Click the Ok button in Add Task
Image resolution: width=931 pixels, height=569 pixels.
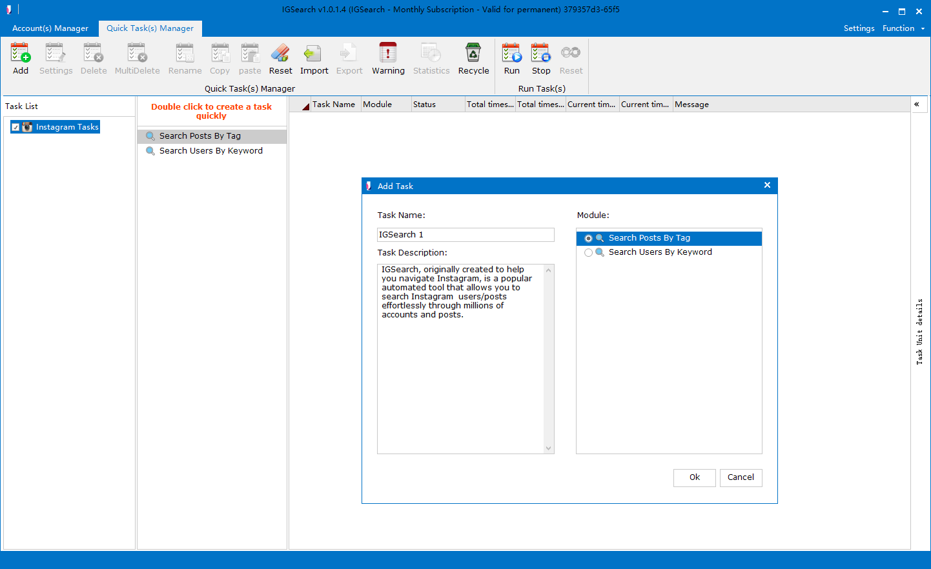[695, 477]
